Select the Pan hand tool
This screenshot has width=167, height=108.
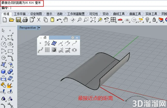point(65,20)
